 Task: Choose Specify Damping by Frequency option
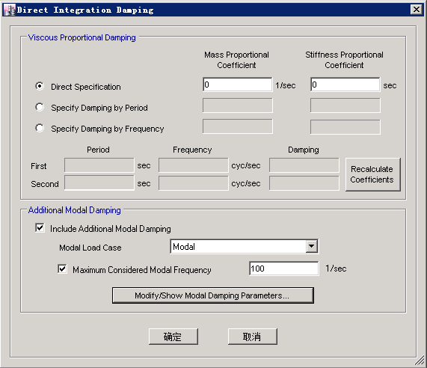click(40, 128)
